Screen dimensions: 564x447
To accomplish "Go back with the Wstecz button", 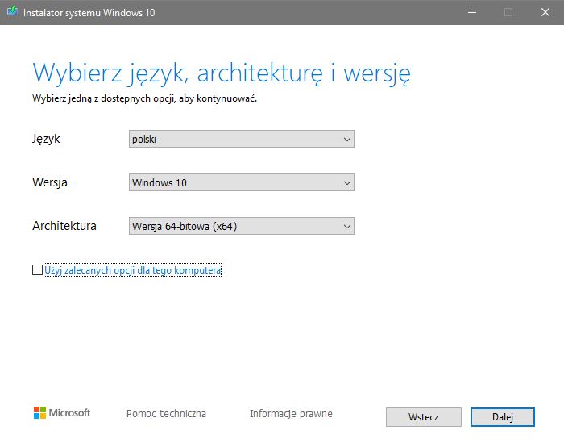I will click(423, 417).
